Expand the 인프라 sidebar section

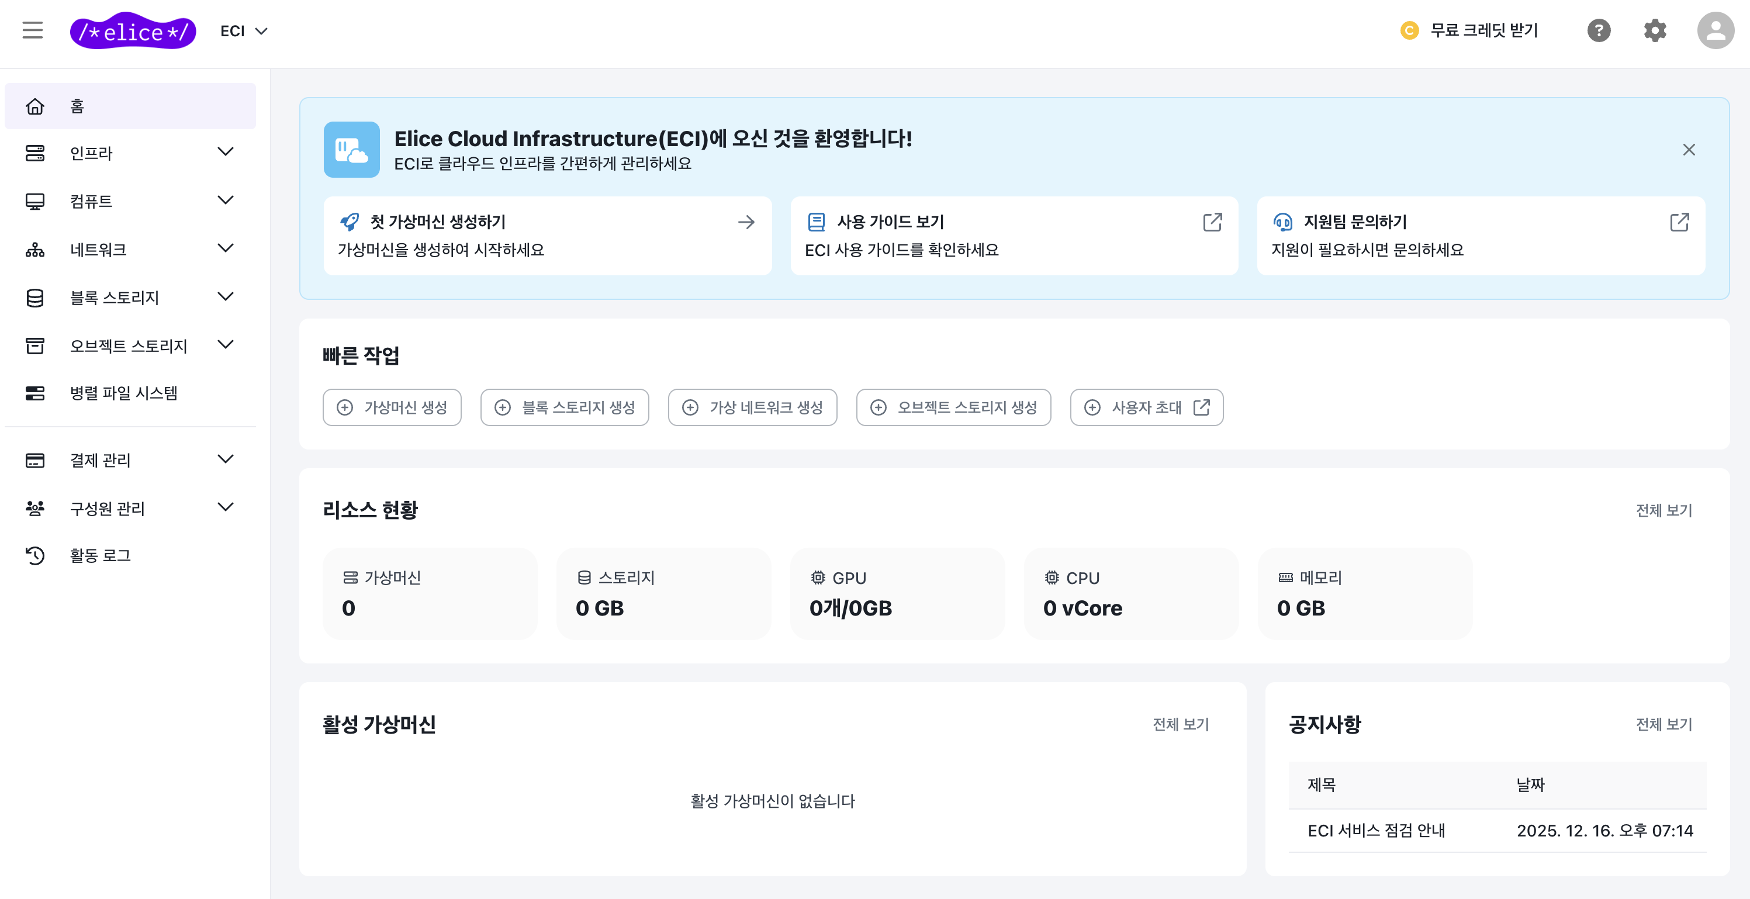click(226, 152)
